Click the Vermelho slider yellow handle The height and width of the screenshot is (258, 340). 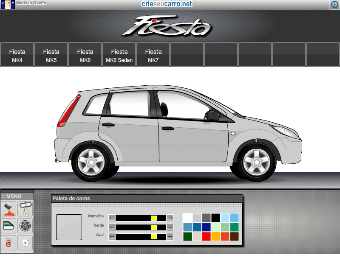(x=154, y=218)
